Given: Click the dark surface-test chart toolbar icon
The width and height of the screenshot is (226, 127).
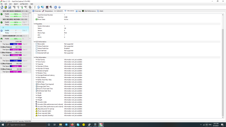Looking at the screenshot, I should coord(47,7).
